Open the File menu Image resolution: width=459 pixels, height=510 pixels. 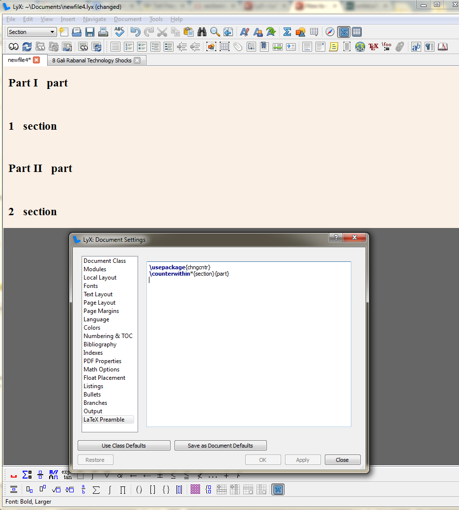tap(11, 19)
